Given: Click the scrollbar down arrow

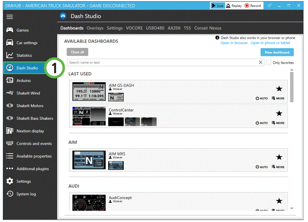Looking at the screenshot, I should coord(292,209).
